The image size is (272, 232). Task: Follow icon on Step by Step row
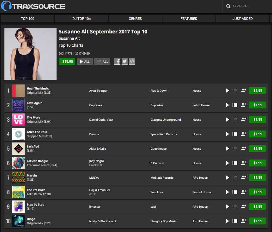pyautogui.click(x=244, y=206)
